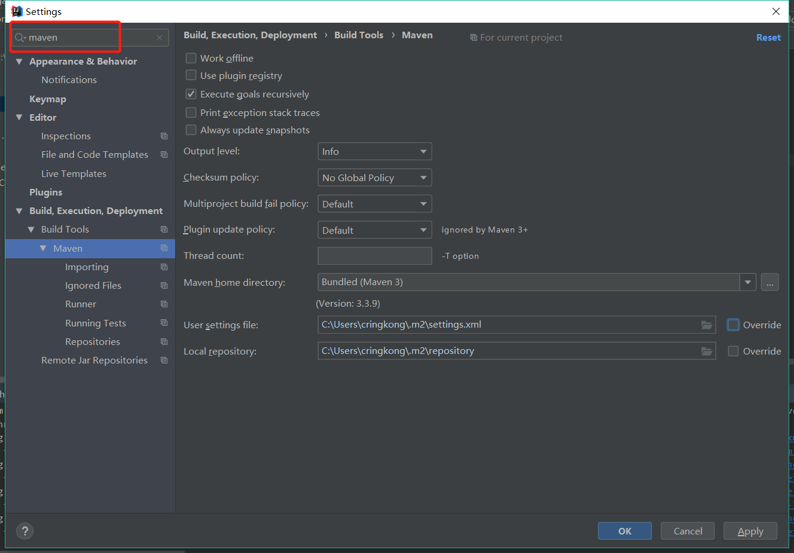Select Notifications in settings tree
794x553 pixels.
[x=69, y=80]
